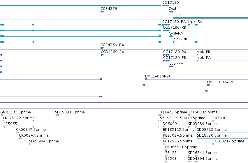
Task: Click the CK00347.3prime EST glyph
Action: tap(21, 138)
